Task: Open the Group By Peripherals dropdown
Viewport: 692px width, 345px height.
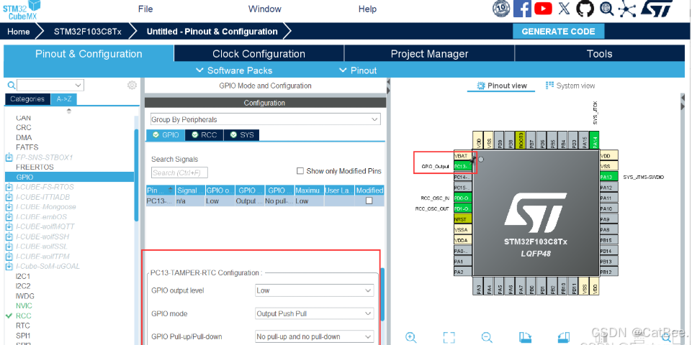Action: pyautogui.click(x=265, y=119)
